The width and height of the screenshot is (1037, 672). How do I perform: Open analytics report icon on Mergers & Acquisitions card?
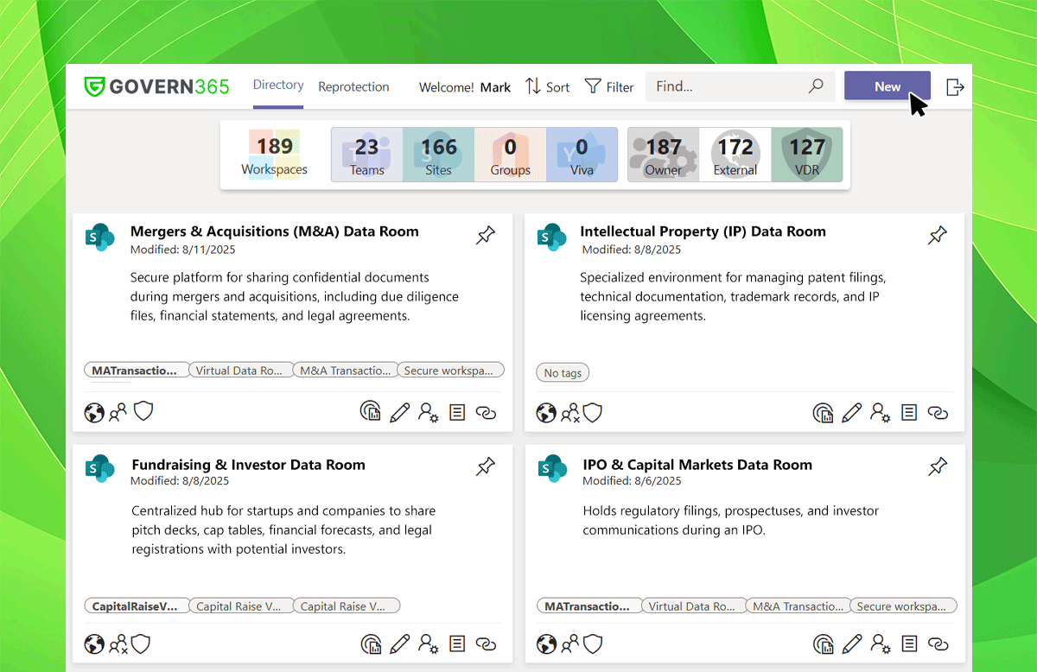371,412
